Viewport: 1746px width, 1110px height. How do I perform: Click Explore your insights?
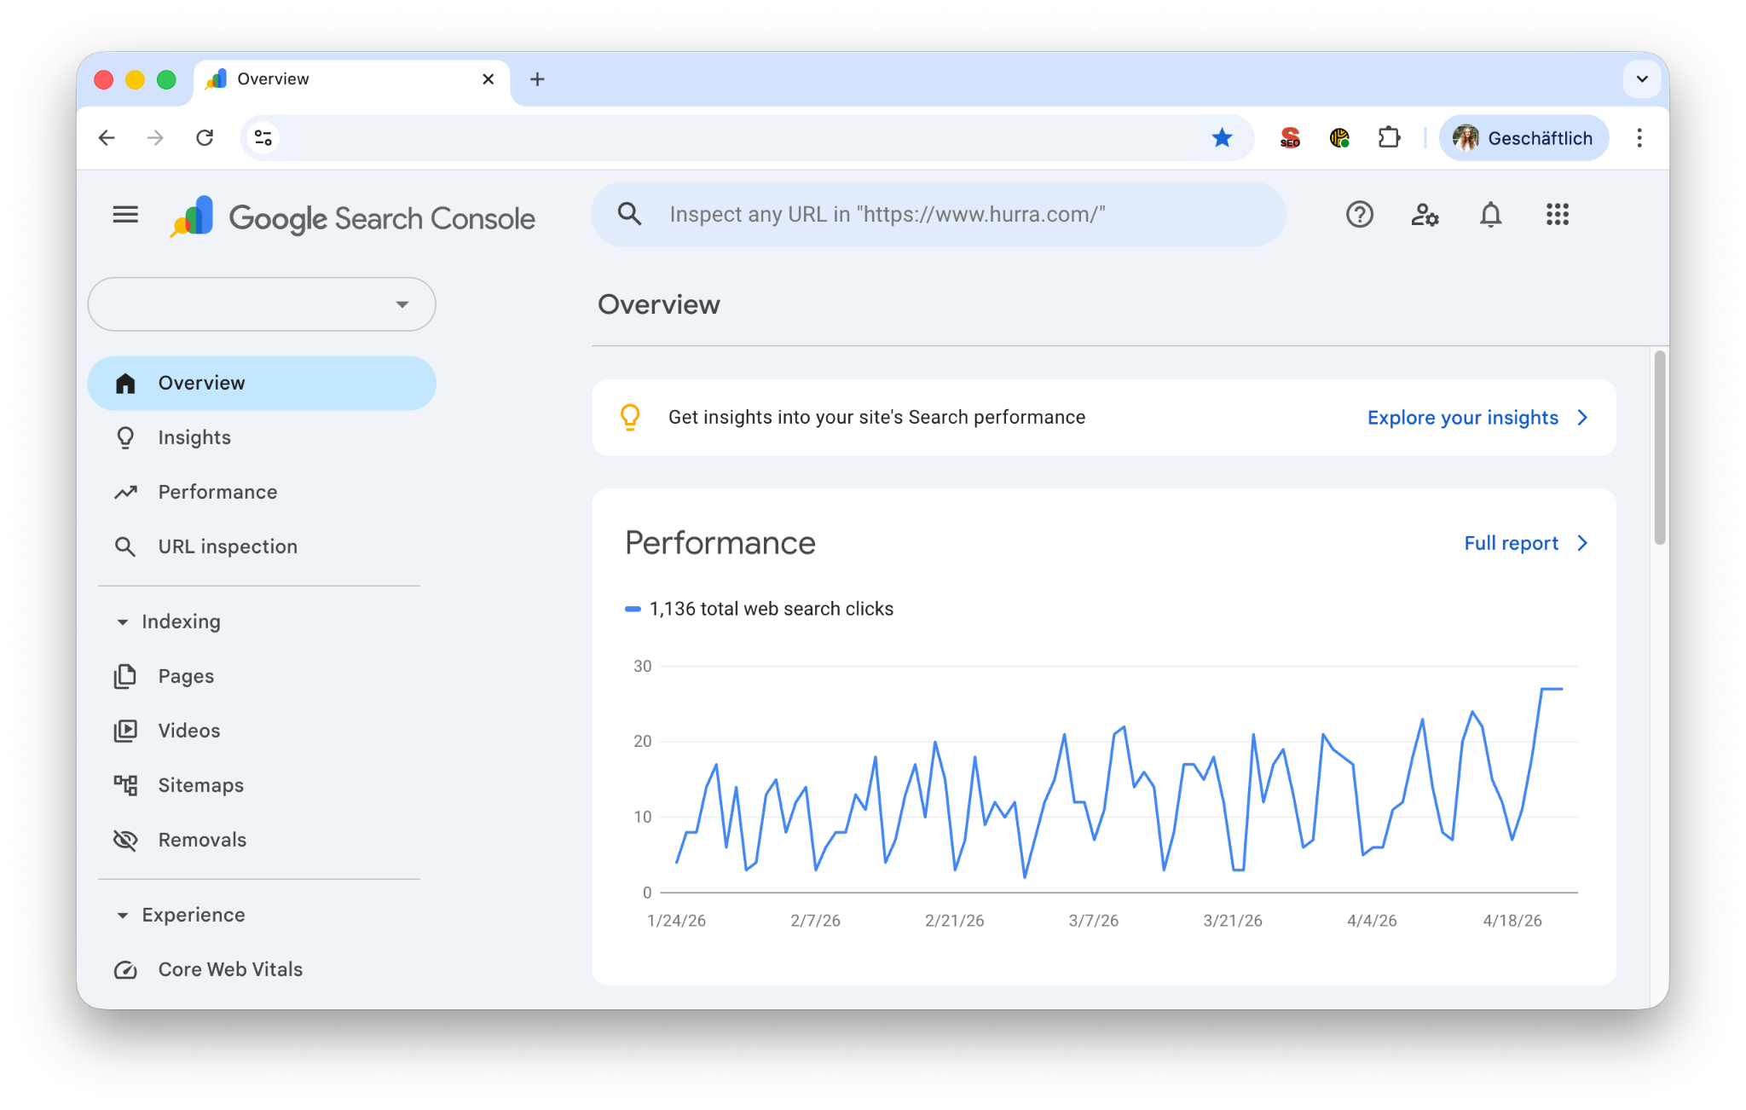(x=1463, y=417)
